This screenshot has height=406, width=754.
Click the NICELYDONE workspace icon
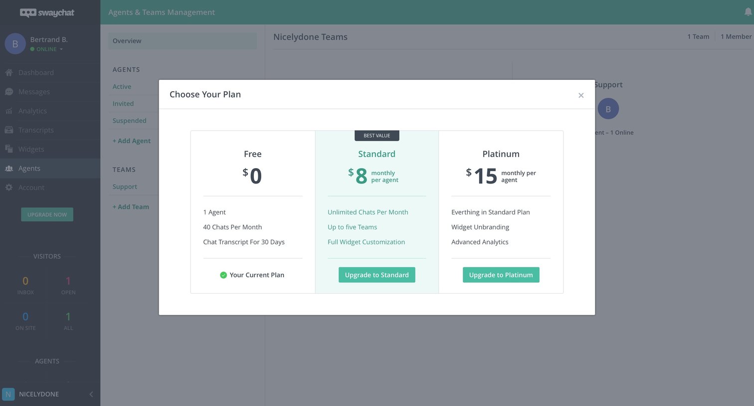(x=8, y=394)
